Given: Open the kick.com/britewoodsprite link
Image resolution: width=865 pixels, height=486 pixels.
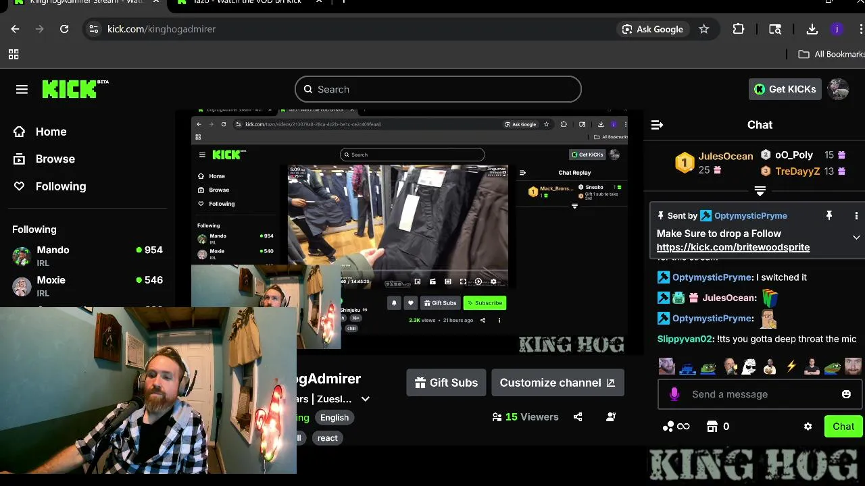Looking at the screenshot, I should [x=733, y=247].
